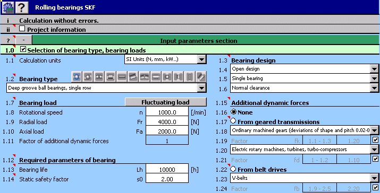Select the tapered roller bearing icon
The width and height of the screenshot is (380, 193).
coord(133,77)
